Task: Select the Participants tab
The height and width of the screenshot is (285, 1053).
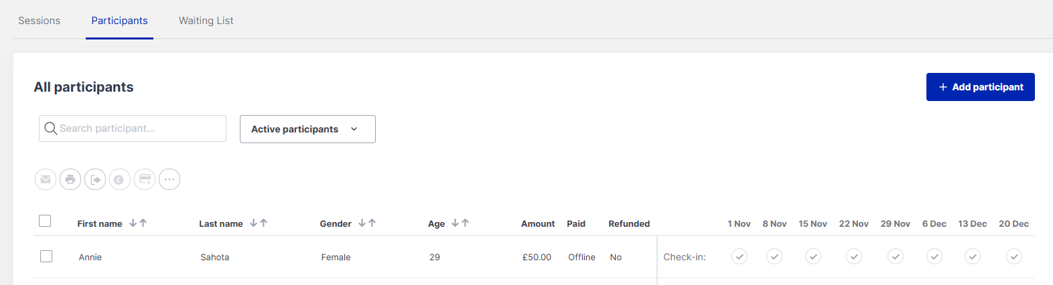Action: click(x=119, y=21)
